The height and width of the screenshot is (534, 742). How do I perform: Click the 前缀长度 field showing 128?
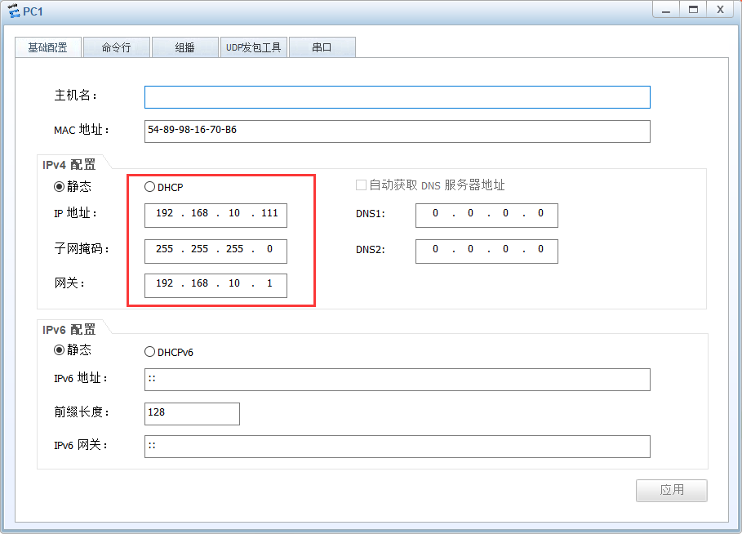click(192, 414)
